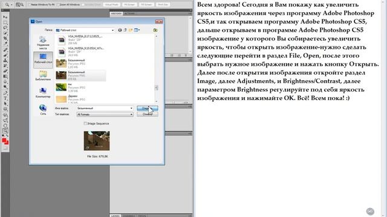Click the Recent Places sidebar icon

pos(43,42)
